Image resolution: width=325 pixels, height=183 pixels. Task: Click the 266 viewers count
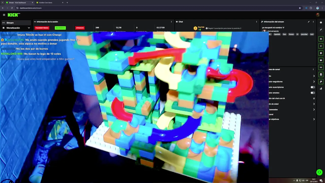point(97,27)
